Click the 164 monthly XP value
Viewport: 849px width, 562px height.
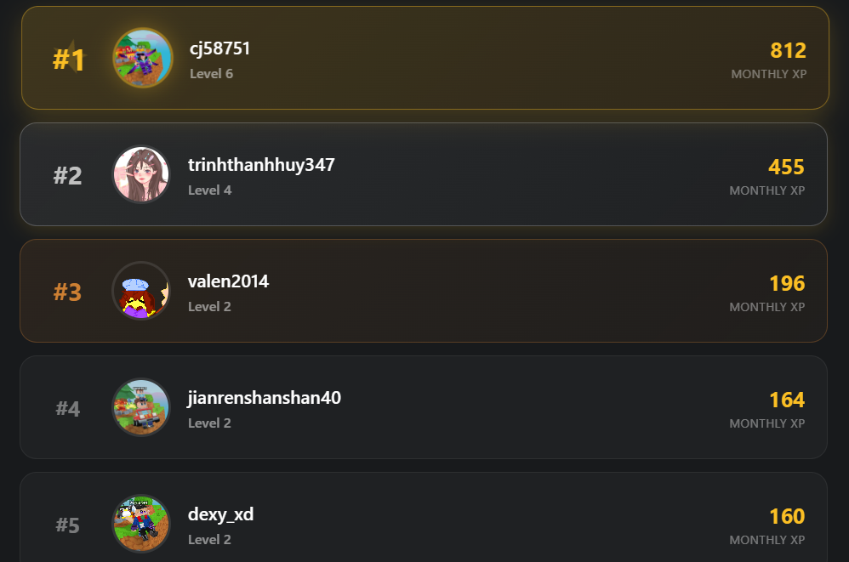(x=787, y=400)
